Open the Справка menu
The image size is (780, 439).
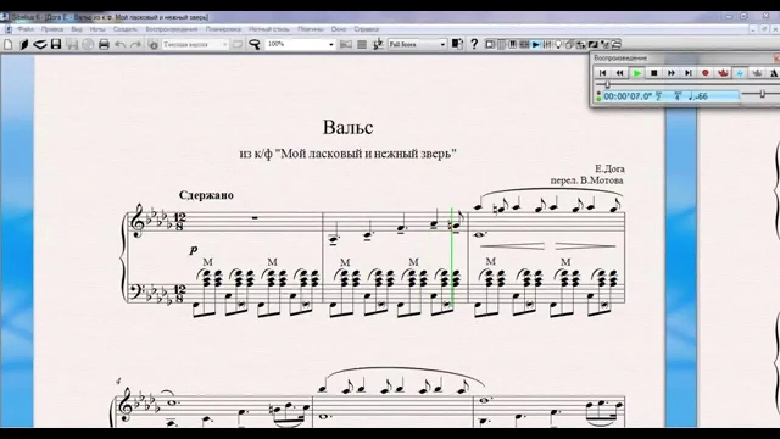point(366,29)
